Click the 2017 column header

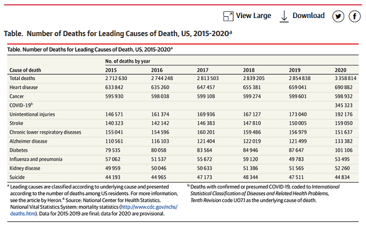(x=203, y=70)
